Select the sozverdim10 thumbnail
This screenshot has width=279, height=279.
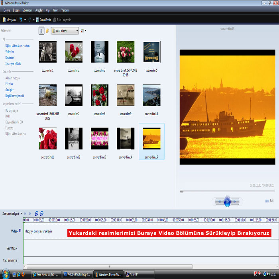point(151,95)
